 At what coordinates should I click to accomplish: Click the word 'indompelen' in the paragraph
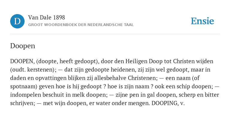point(25,95)
